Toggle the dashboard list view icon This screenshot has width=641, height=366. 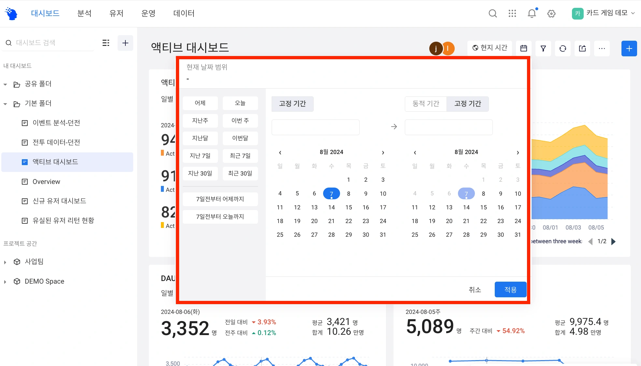106,43
